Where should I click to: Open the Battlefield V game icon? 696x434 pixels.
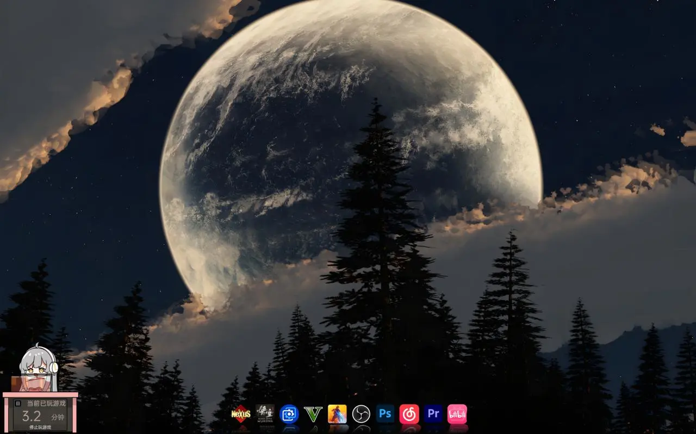(x=337, y=414)
